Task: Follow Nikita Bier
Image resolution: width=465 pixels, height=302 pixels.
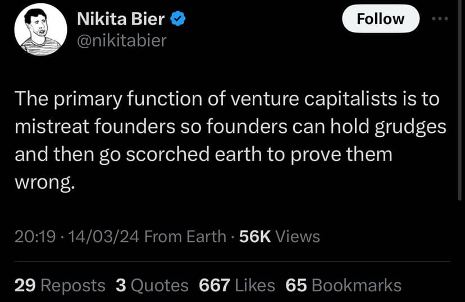Action: click(x=380, y=18)
